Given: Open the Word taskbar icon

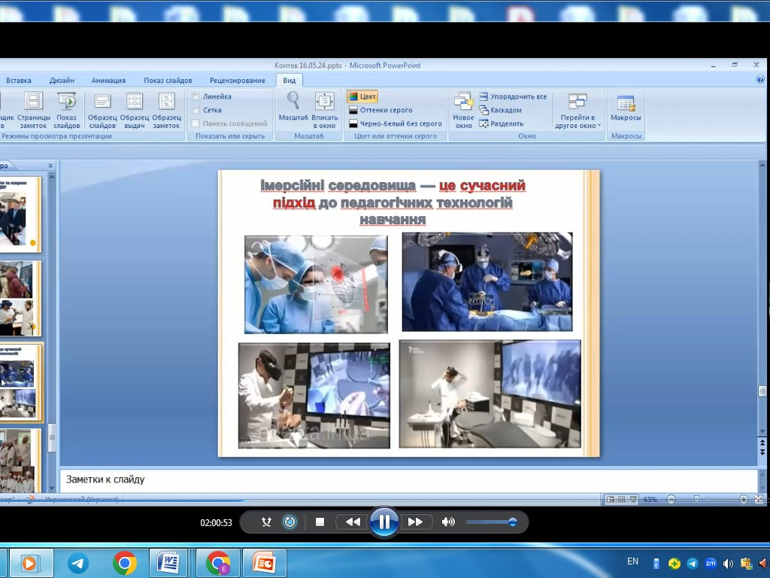Looking at the screenshot, I should (168, 563).
